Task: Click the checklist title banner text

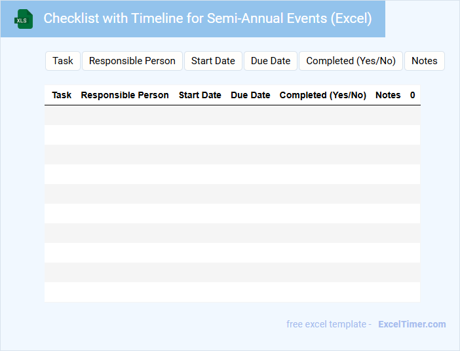Action: tap(207, 18)
